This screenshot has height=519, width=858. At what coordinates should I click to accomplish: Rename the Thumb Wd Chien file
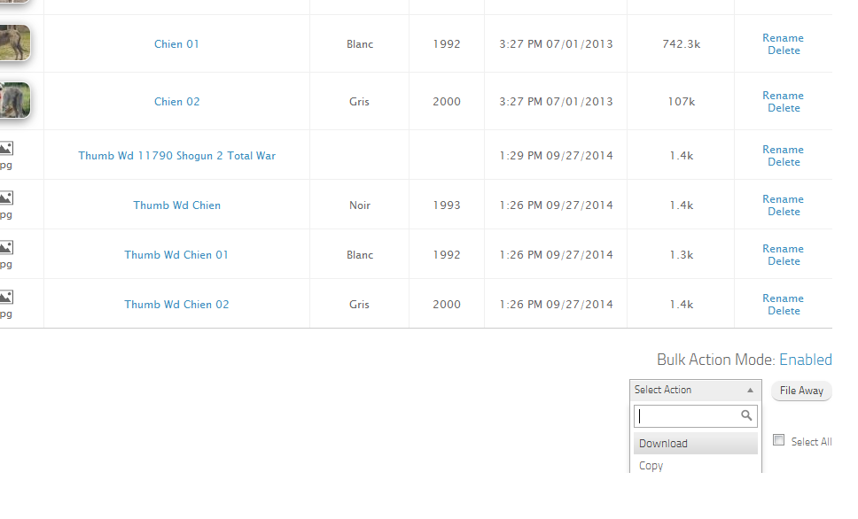click(x=783, y=199)
